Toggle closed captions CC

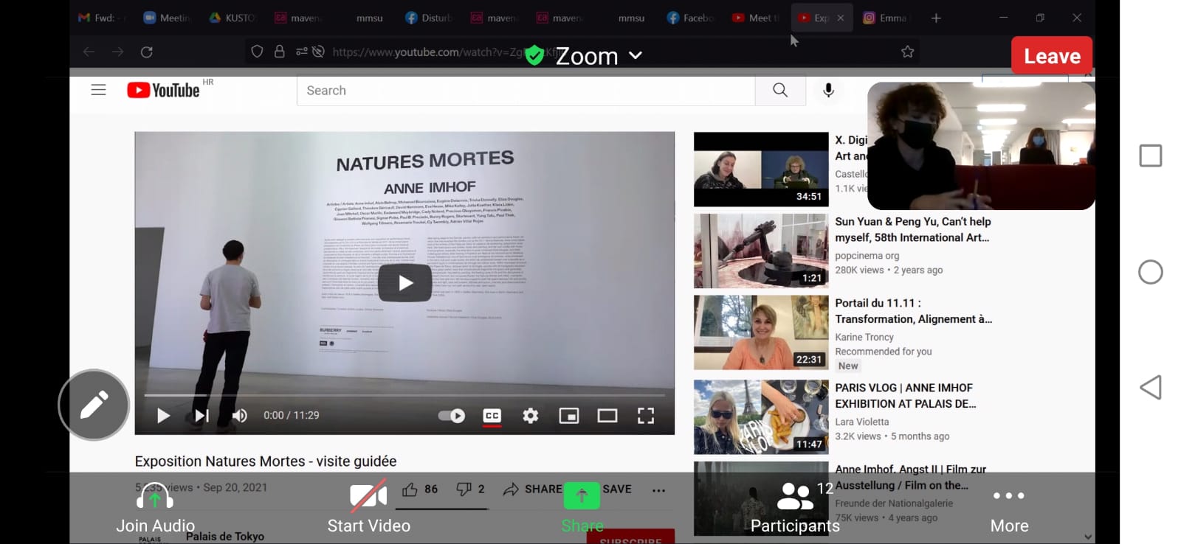(x=492, y=416)
